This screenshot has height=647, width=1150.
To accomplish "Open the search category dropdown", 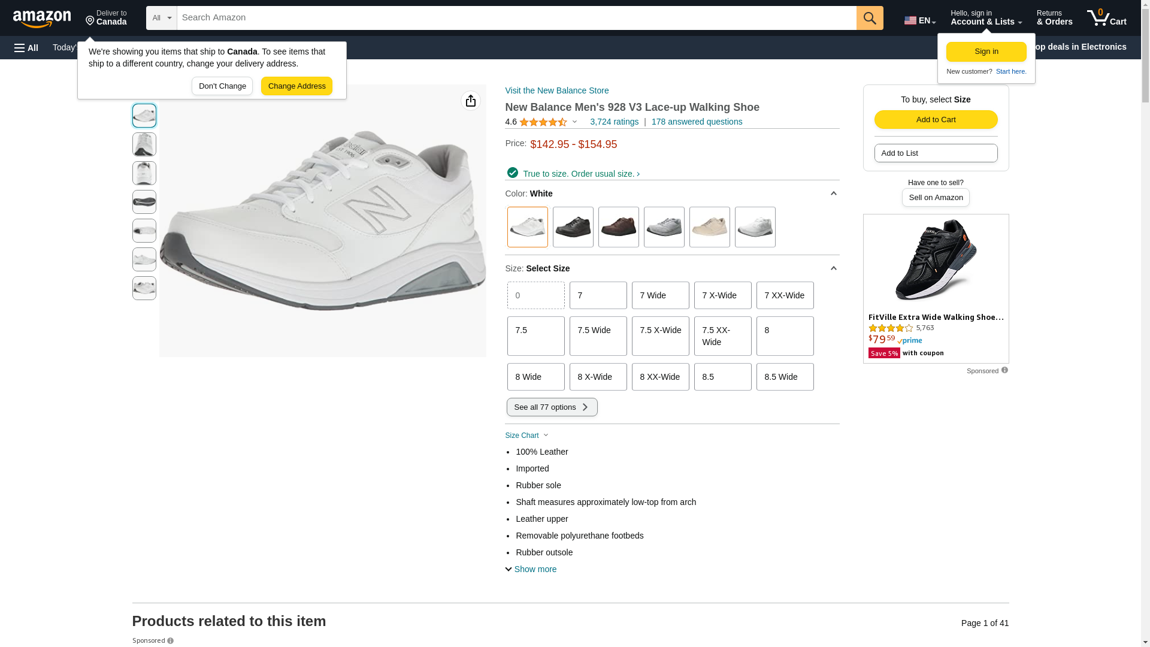I will click(161, 18).
